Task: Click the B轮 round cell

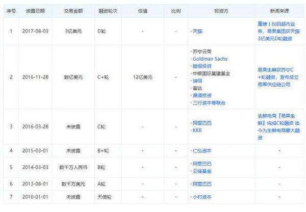Action: (x=101, y=167)
